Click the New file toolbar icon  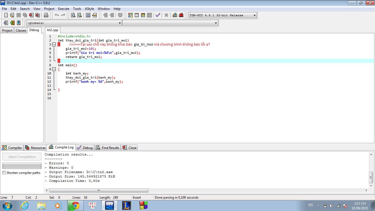pos(6,15)
